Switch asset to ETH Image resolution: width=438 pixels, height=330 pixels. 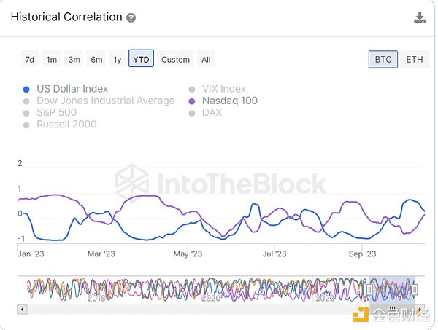pos(414,59)
